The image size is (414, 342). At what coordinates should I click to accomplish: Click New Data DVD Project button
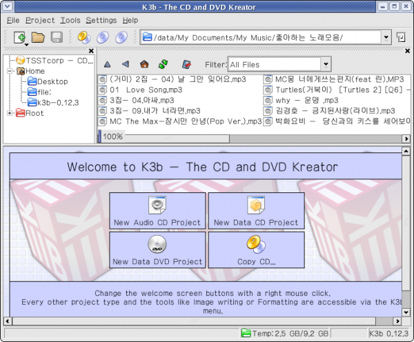point(157,250)
